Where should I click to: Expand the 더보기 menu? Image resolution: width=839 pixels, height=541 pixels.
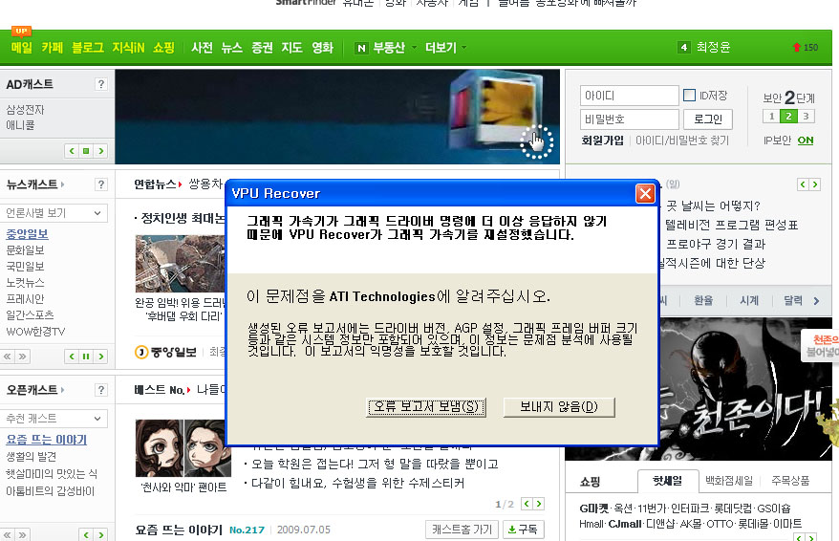445,48
